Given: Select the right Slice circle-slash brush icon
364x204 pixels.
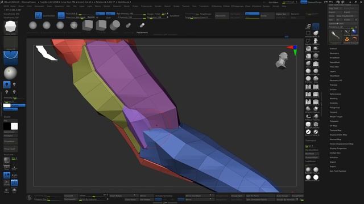Looking at the screenshot, I should [x=316, y=132].
